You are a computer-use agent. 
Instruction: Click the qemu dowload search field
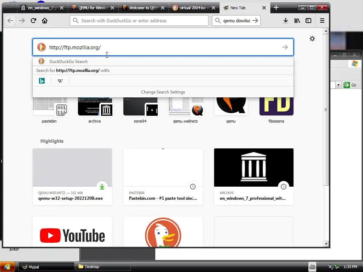pos(236,21)
